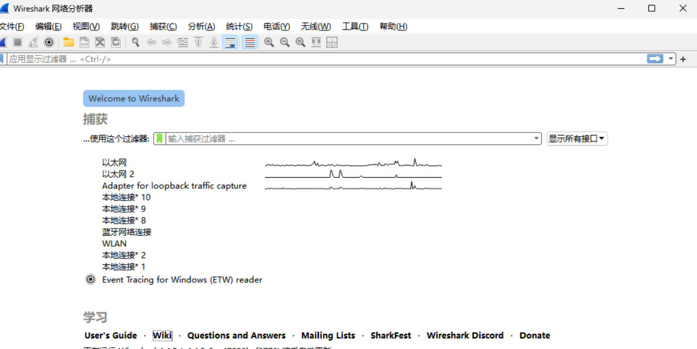The image size is (697, 349).
Task: Open the SharkFest link
Action: 391,335
